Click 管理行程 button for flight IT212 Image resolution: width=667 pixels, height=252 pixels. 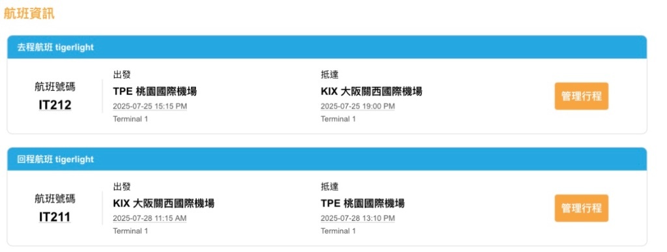click(x=581, y=96)
